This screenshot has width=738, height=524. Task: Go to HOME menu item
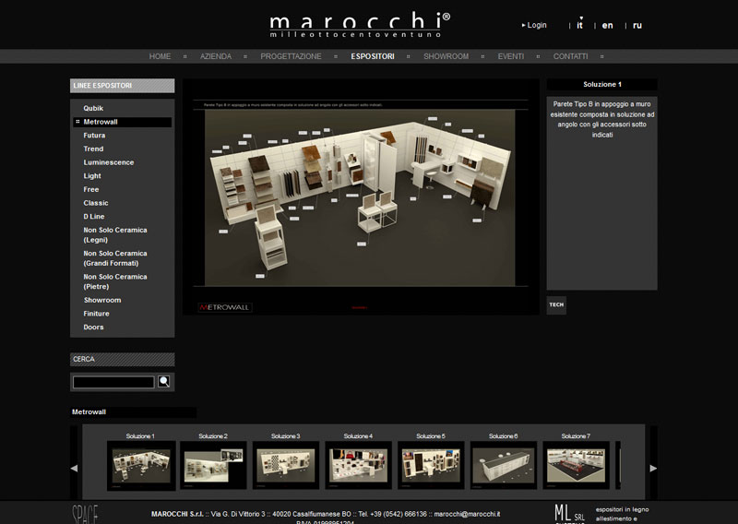pos(160,56)
